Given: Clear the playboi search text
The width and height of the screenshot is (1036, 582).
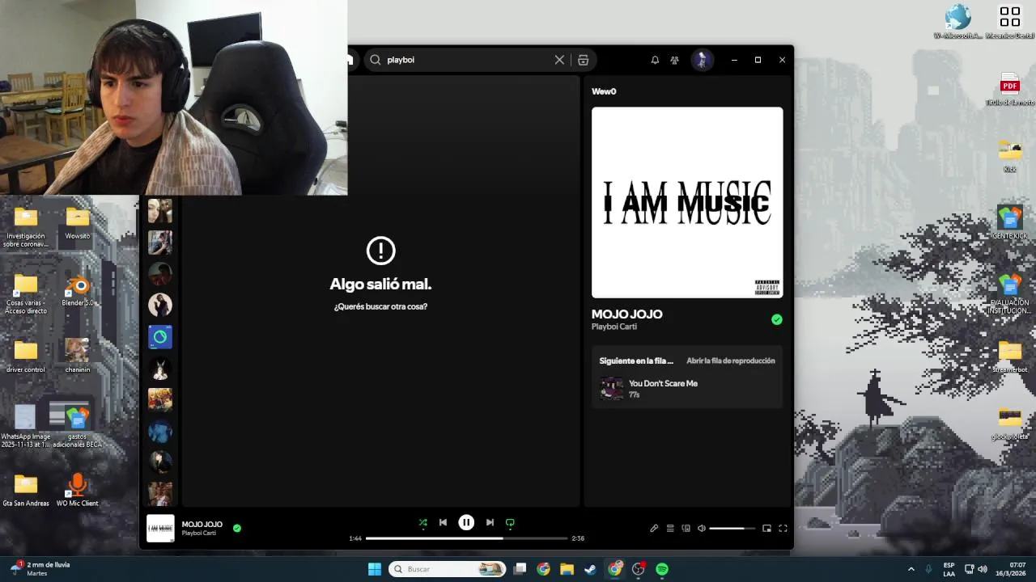Looking at the screenshot, I should (559, 60).
